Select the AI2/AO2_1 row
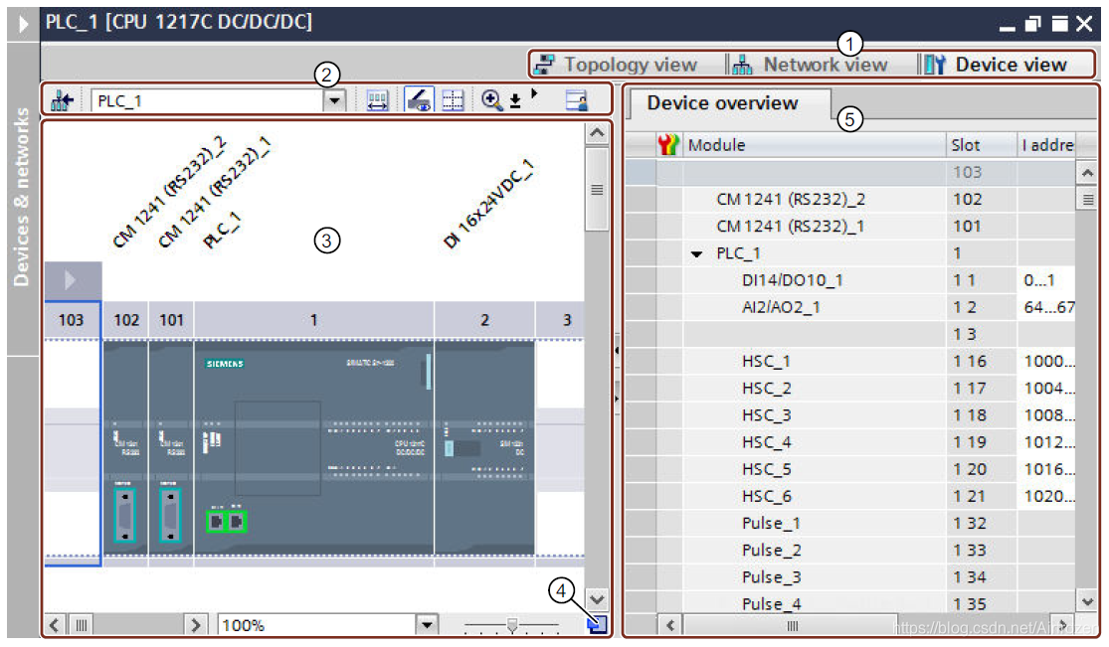1109x647 pixels. tap(850, 307)
